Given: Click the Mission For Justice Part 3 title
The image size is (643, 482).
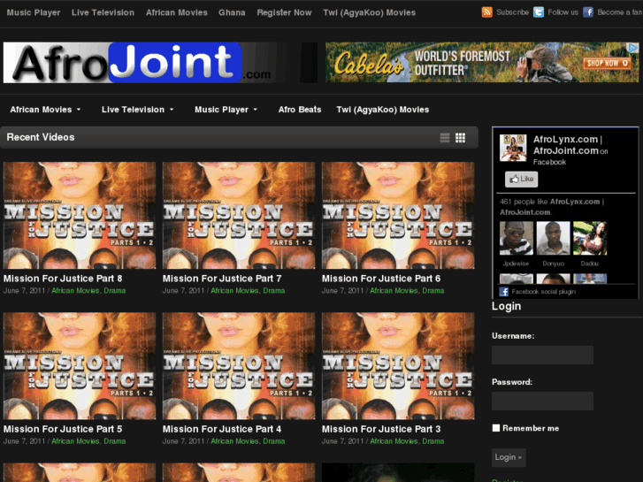Looking at the screenshot, I should 381,429.
